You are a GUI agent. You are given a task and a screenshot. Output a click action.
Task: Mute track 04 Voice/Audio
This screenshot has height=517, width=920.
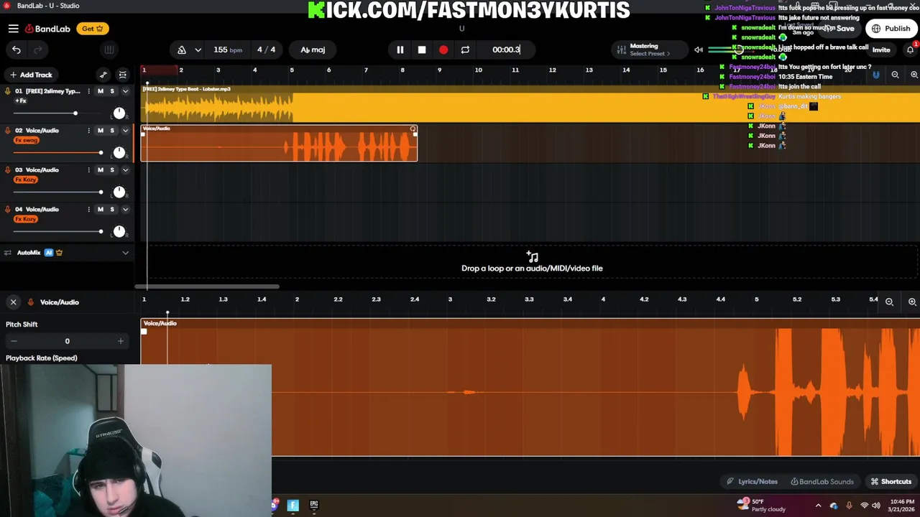coord(100,210)
